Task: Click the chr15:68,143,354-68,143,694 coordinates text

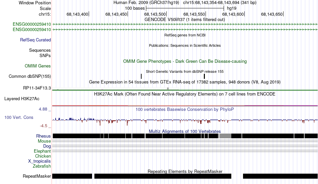Action: pos(220,3)
